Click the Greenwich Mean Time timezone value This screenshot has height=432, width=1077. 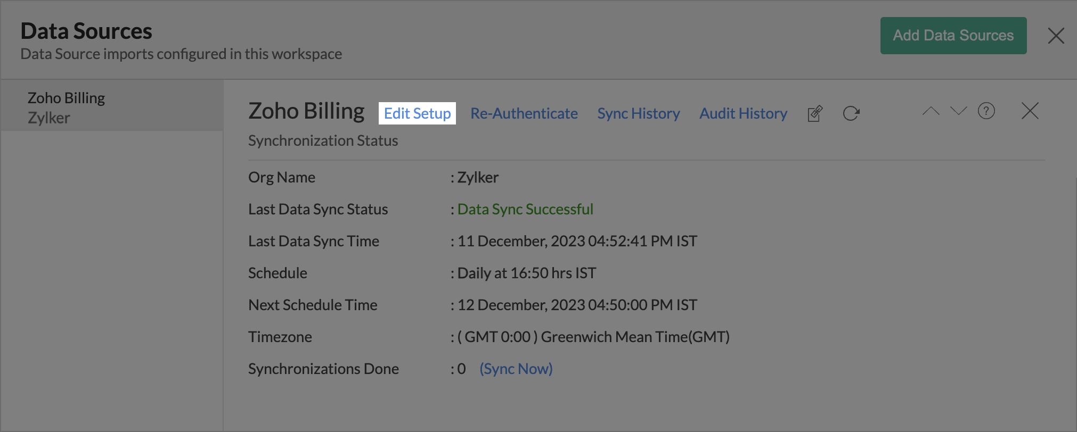(x=594, y=337)
